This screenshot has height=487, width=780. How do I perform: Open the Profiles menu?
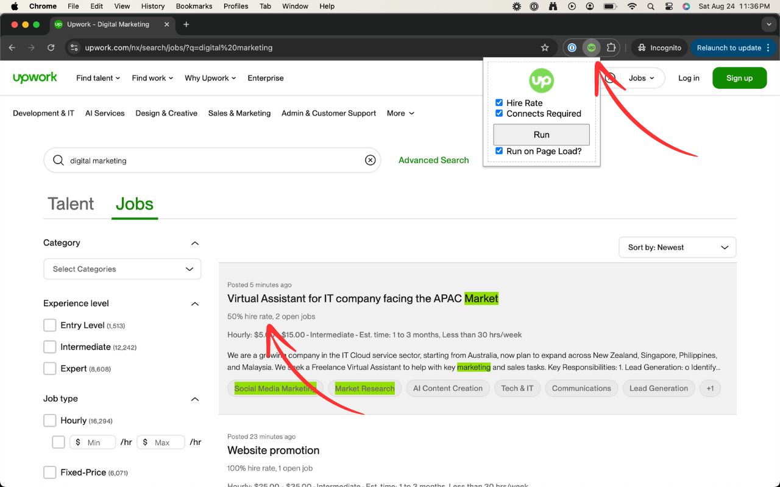coord(236,6)
